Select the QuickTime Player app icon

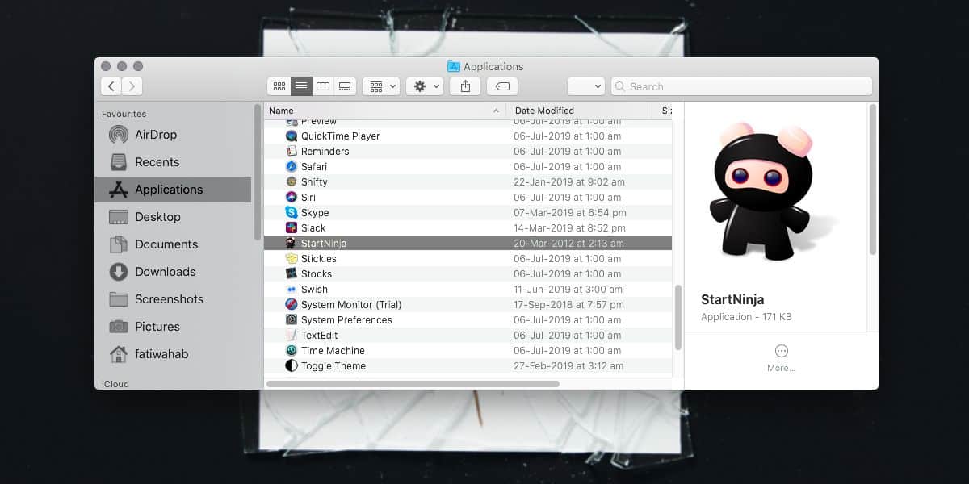point(292,136)
